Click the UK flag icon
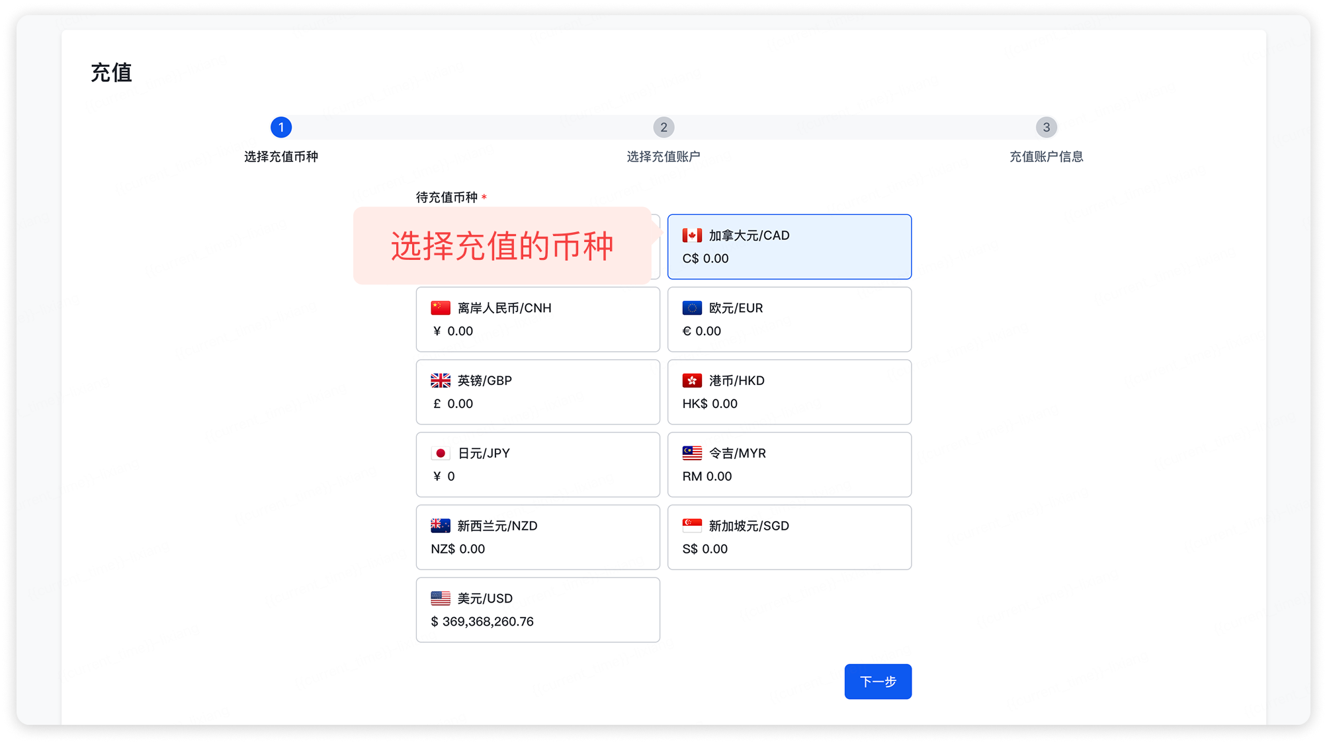 click(x=441, y=381)
